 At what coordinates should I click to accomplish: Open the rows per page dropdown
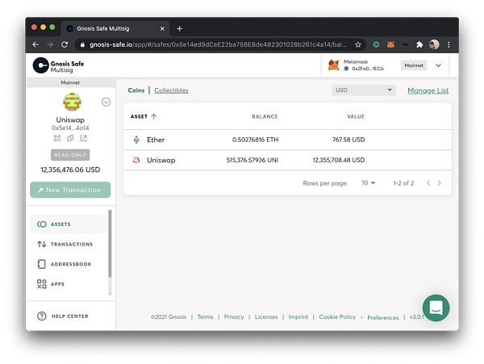[x=369, y=183]
